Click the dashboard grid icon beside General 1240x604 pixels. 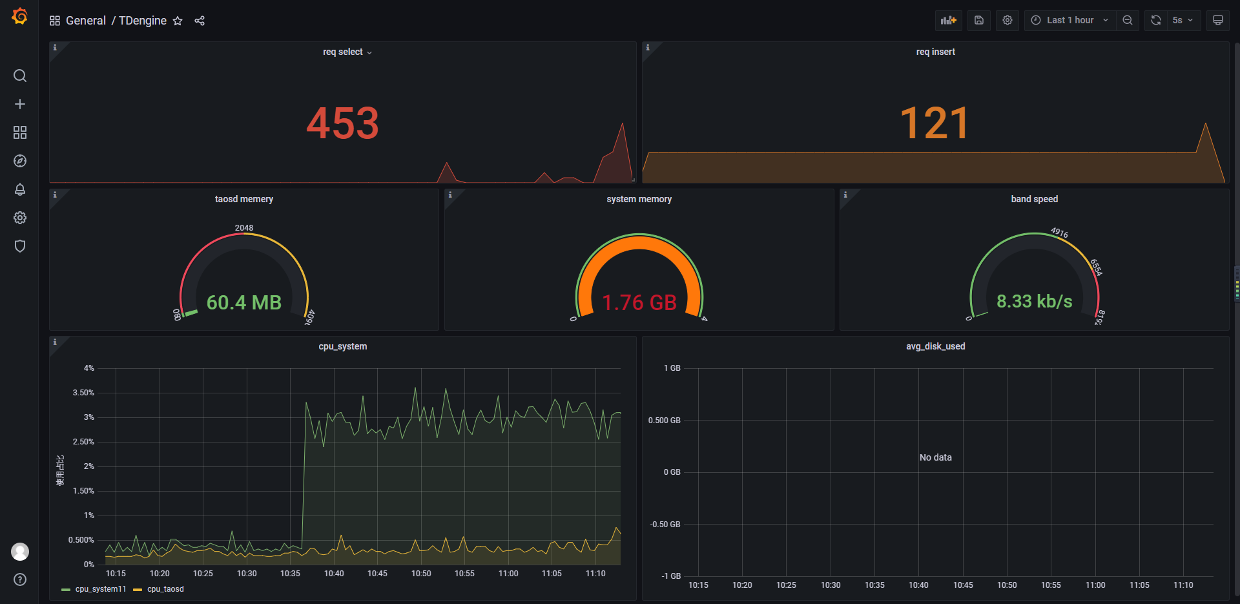click(55, 21)
